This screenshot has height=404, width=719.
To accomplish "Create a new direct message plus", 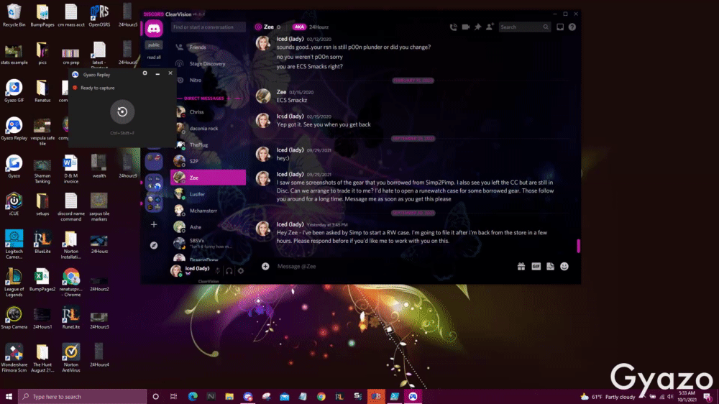I will 229,98.
